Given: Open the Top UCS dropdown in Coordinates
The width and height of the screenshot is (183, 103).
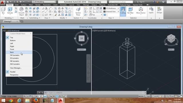Looking at the screenshot, I should (96, 15).
